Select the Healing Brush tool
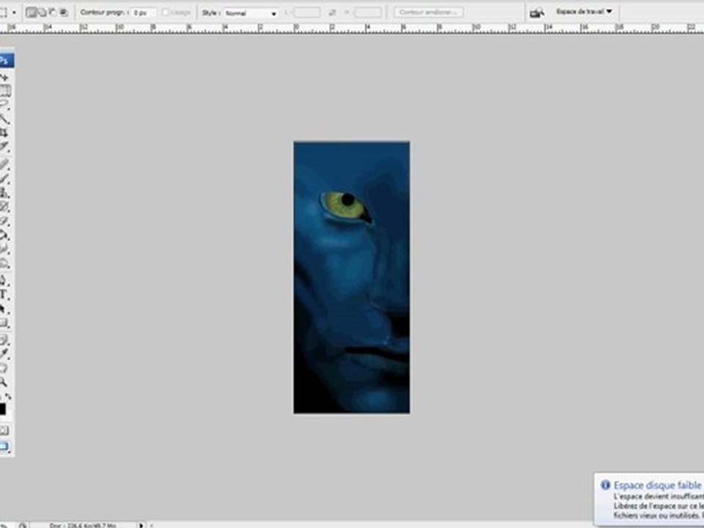 (x=4, y=164)
